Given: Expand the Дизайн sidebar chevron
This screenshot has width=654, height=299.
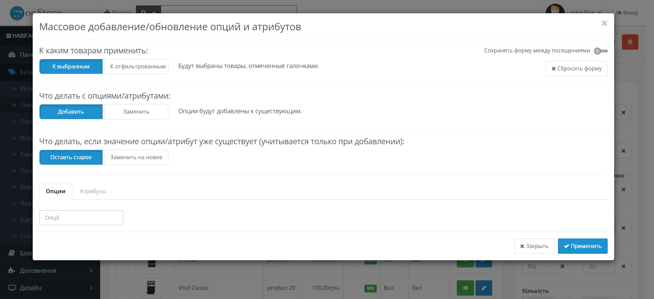Looking at the screenshot, I should coord(91,288).
